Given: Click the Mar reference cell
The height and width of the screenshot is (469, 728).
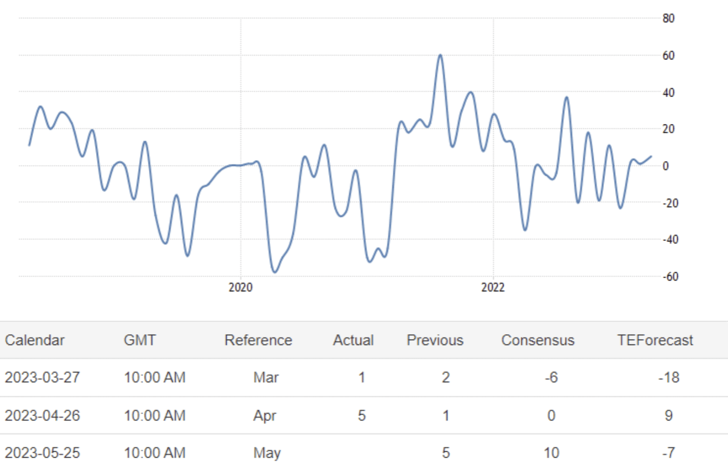Looking at the screenshot, I should 266,377.
